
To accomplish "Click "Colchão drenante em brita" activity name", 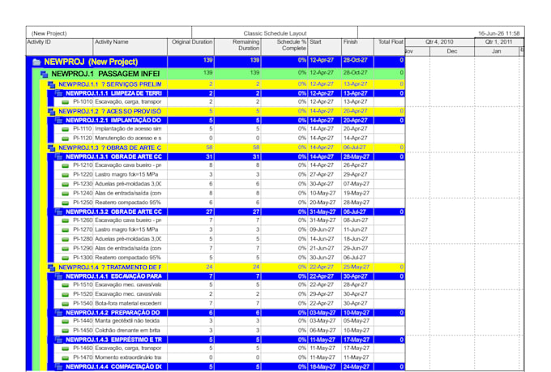I will point(127,331).
